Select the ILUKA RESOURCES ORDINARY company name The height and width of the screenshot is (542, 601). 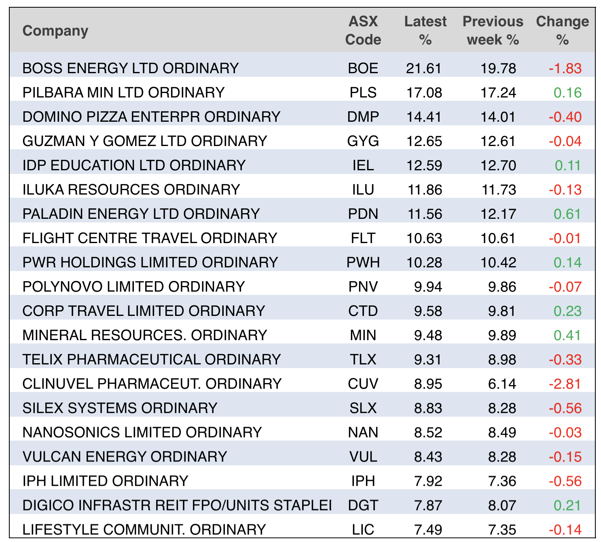click(x=131, y=190)
